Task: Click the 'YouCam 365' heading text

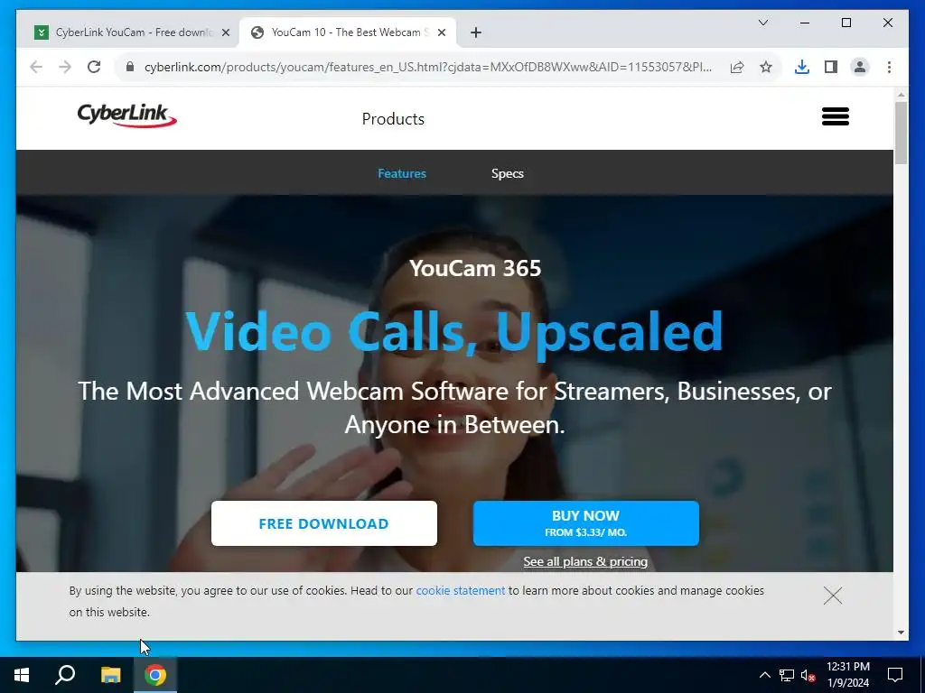Action: click(475, 268)
